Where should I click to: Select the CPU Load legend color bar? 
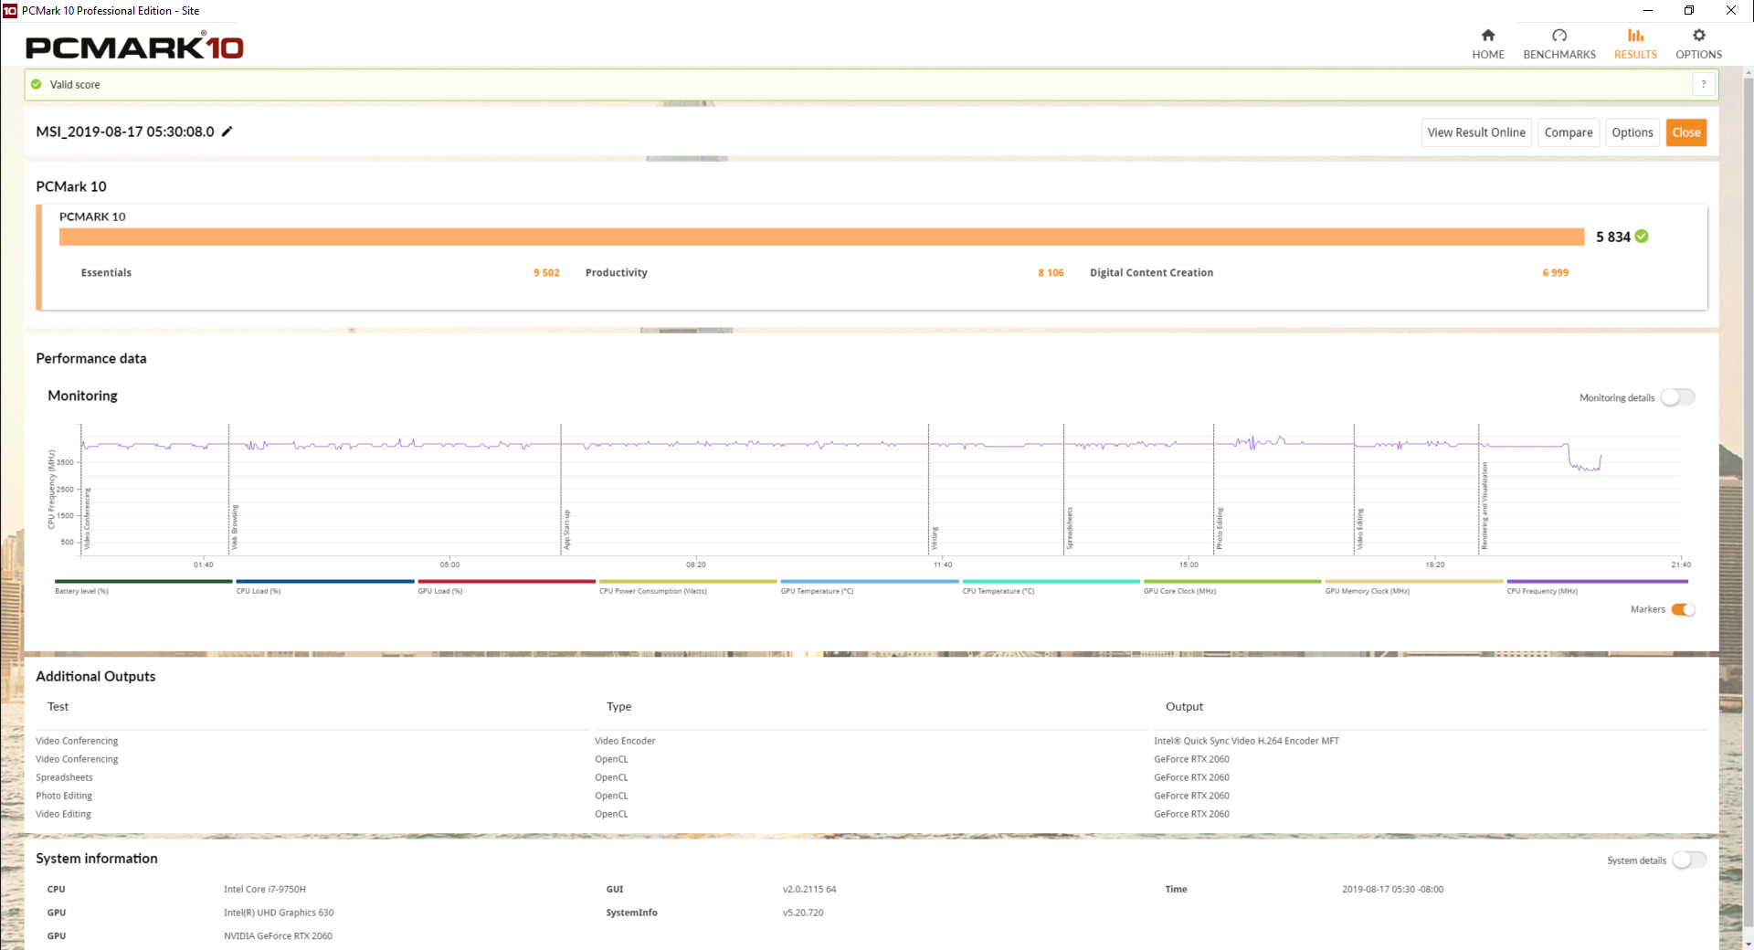[325, 581]
